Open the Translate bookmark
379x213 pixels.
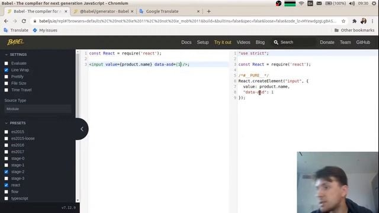pyautogui.click(x=16, y=30)
